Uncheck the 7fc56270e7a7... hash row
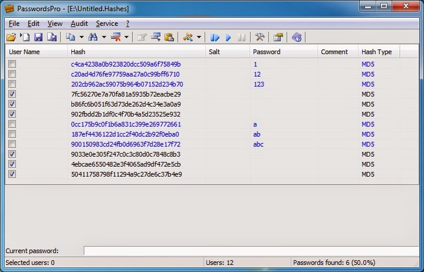 (x=12, y=94)
